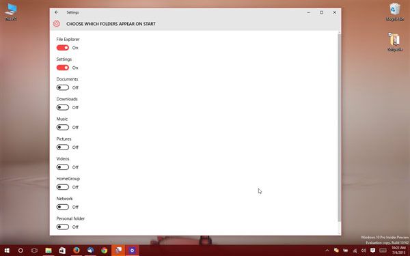
Task: Click the red Settings gear icon
Action: point(57,24)
